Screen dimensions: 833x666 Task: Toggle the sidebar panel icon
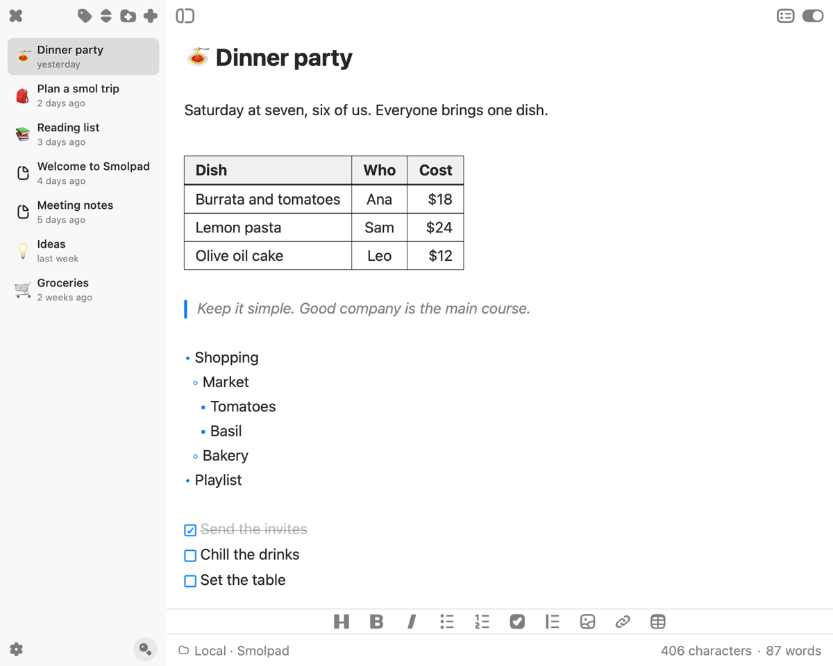point(185,15)
